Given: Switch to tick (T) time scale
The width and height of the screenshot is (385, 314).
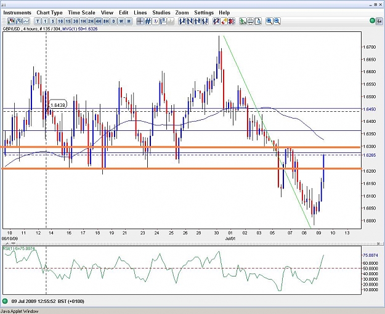Looking at the screenshot, I should coord(38,22).
